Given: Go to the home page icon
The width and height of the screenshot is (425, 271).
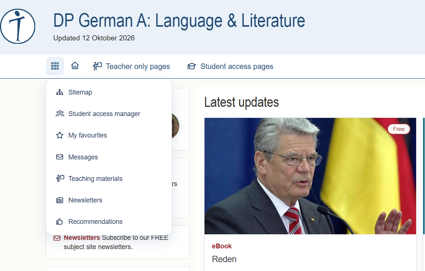Looking at the screenshot, I should coord(75,66).
